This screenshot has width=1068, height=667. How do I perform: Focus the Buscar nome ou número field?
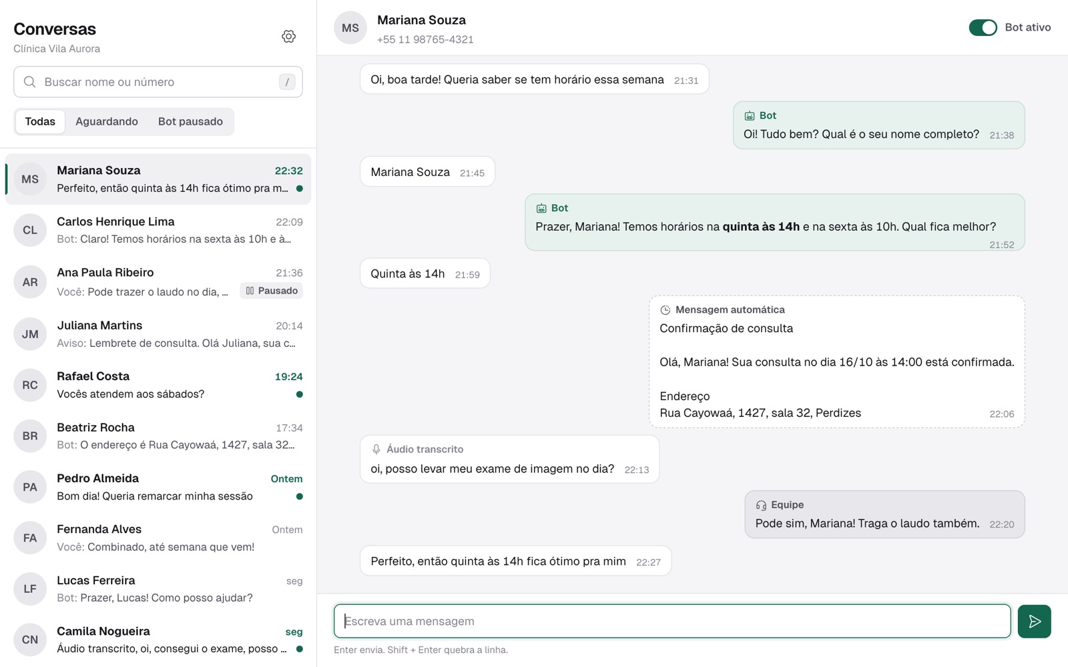158,82
